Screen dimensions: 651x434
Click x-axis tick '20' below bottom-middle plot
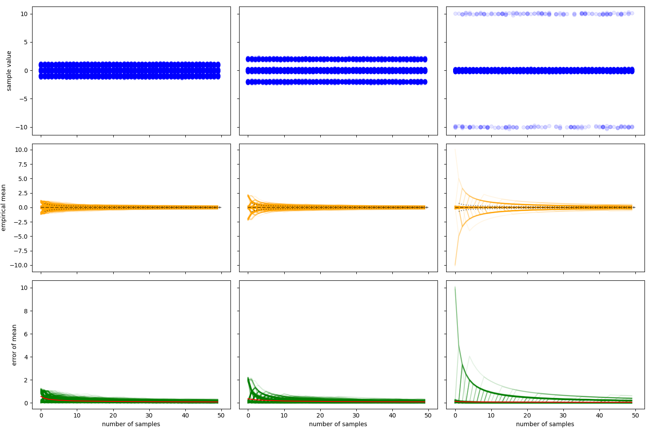(320, 415)
